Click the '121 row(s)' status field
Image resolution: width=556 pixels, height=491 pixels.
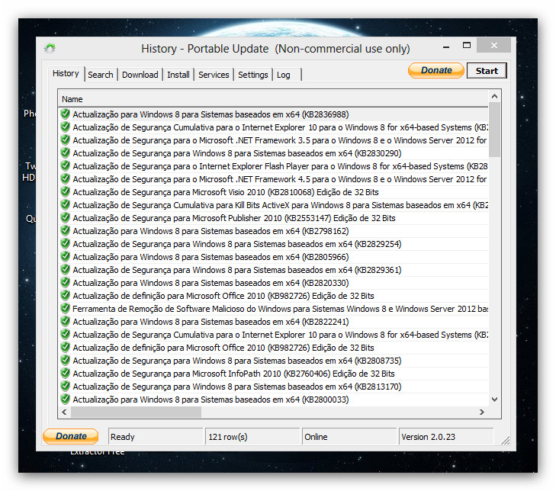pyautogui.click(x=252, y=436)
